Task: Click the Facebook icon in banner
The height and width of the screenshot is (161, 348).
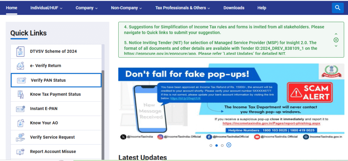Action: coord(209,137)
